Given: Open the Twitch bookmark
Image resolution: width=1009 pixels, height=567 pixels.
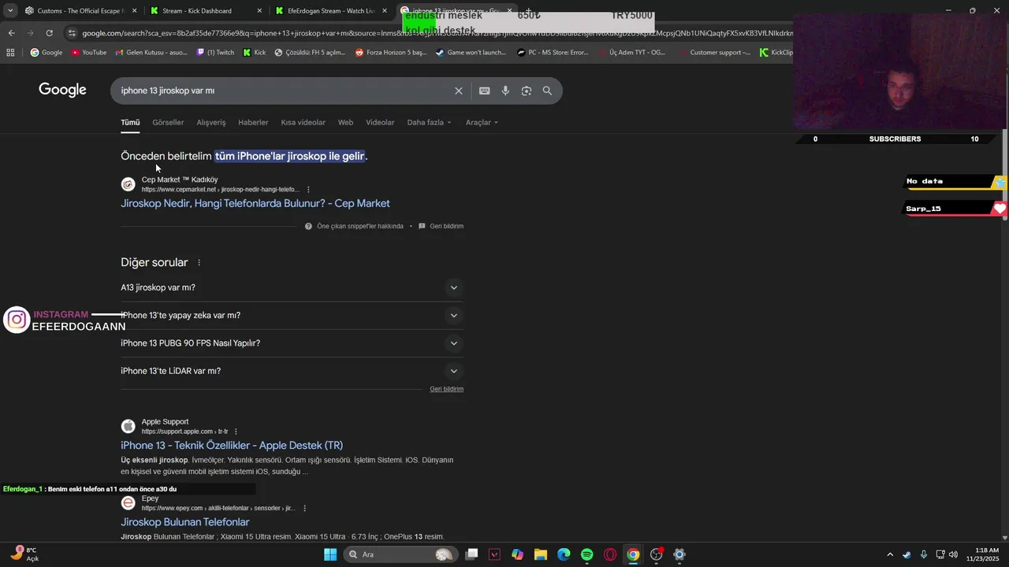Looking at the screenshot, I should [x=215, y=53].
